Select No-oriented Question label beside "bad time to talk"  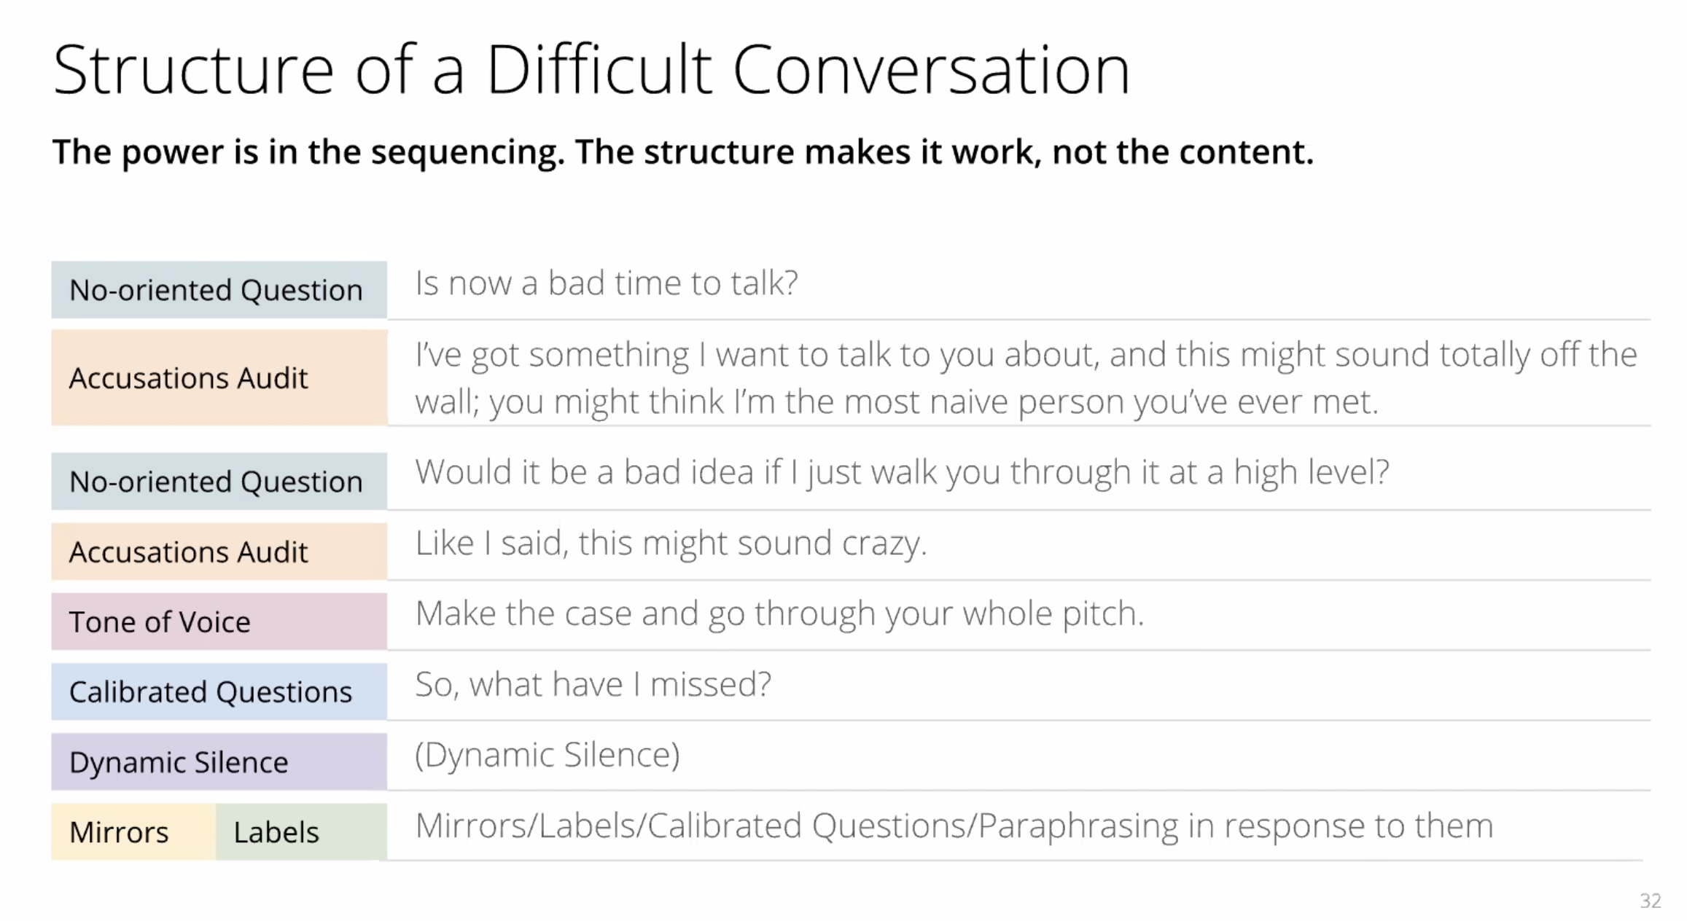point(216,290)
